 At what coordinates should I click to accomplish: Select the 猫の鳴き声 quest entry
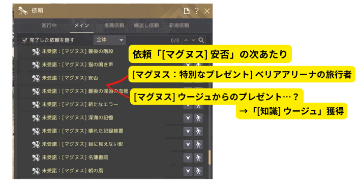[77, 65]
